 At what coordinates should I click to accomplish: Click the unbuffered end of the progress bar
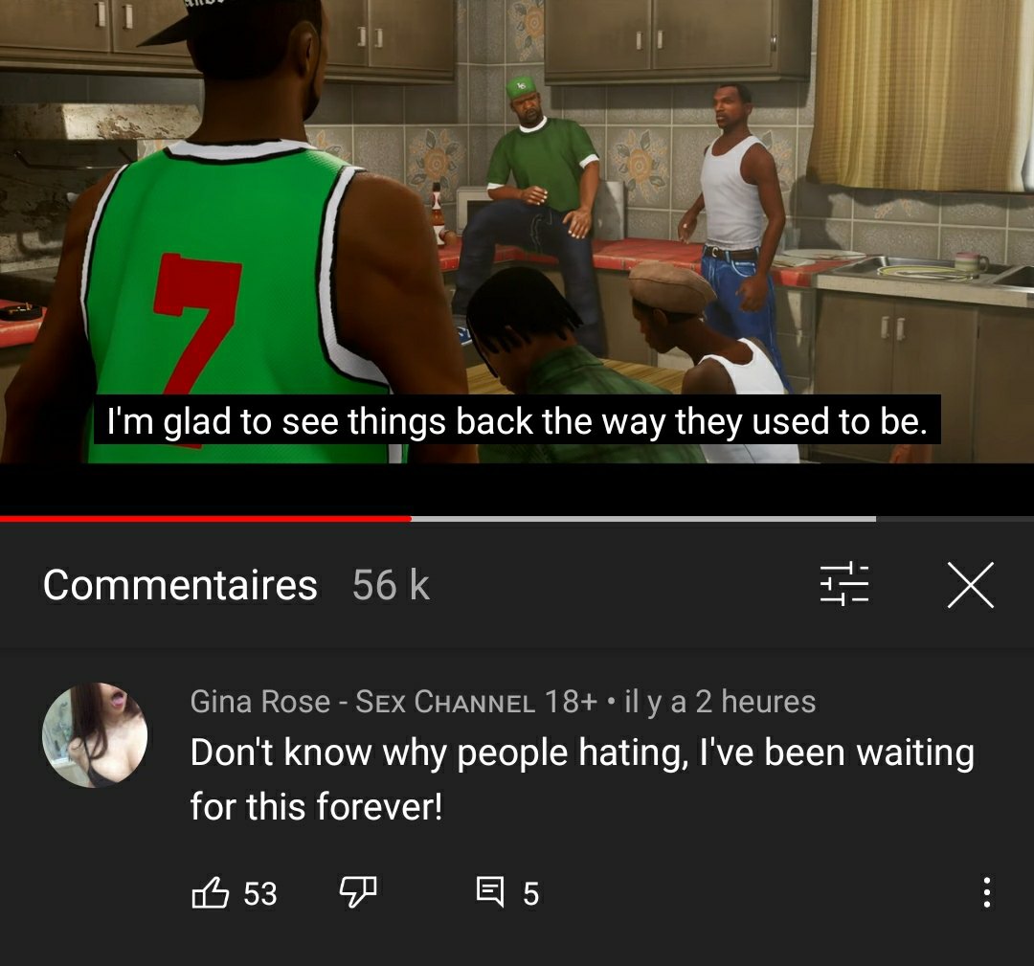click(x=955, y=519)
